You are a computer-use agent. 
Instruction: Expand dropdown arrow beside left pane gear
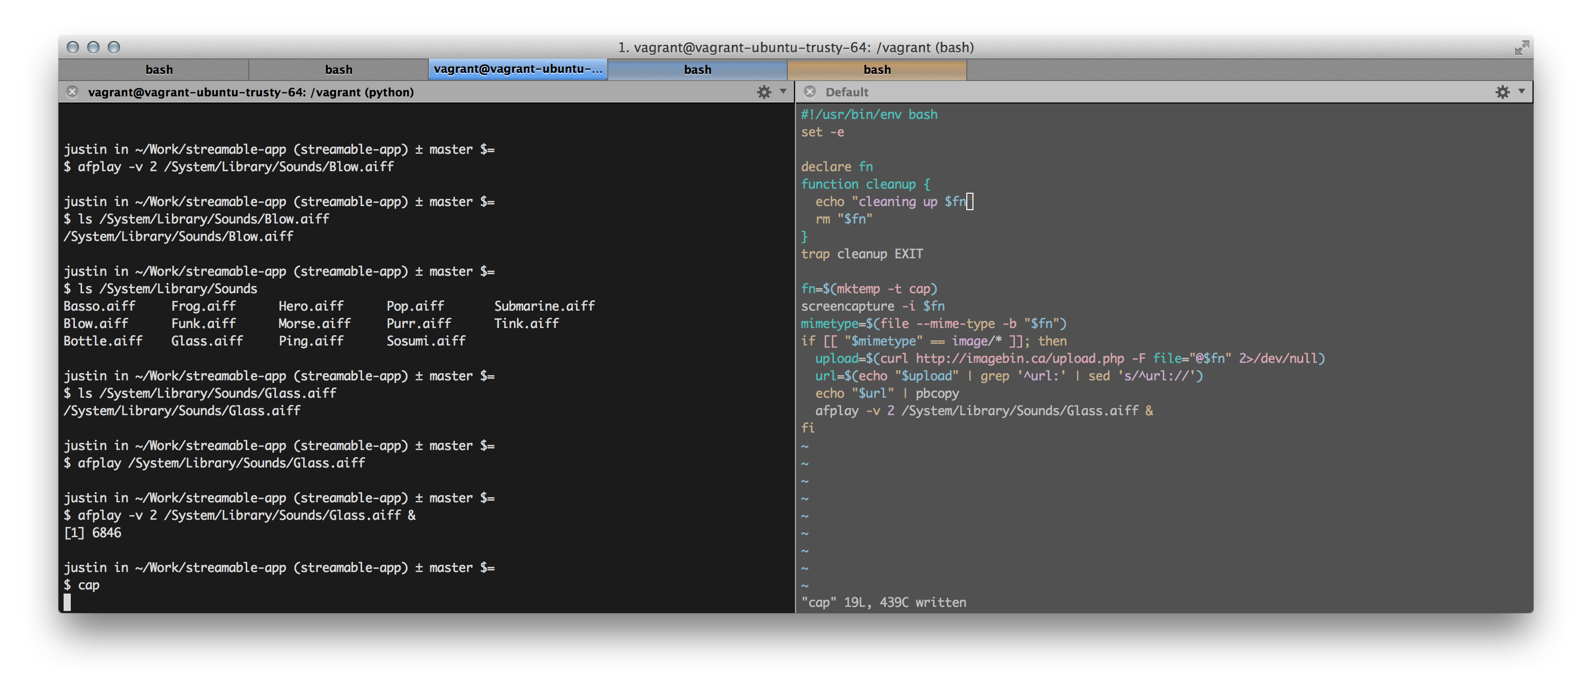click(783, 91)
